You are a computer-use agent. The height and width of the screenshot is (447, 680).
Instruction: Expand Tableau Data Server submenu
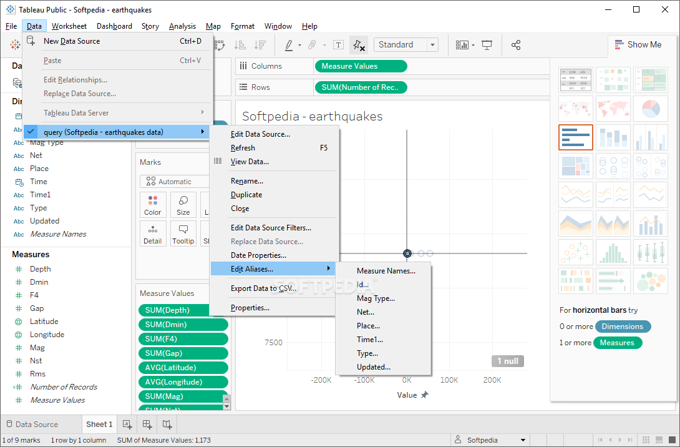(118, 113)
